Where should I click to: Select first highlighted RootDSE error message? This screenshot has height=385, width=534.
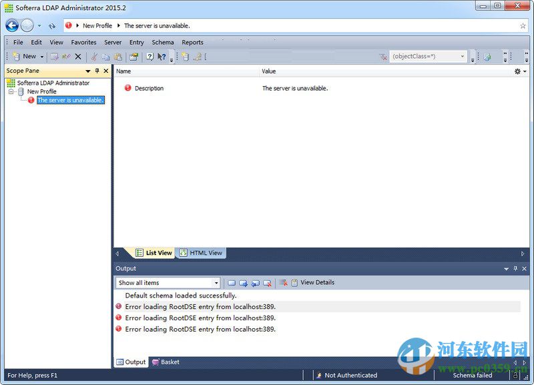(317, 307)
